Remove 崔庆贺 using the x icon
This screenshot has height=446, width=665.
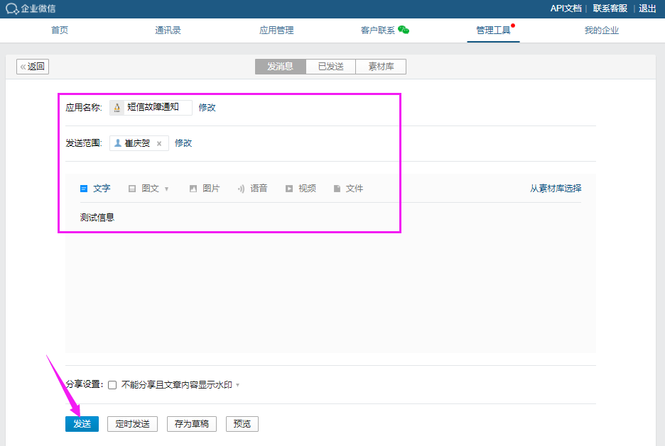coord(159,143)
